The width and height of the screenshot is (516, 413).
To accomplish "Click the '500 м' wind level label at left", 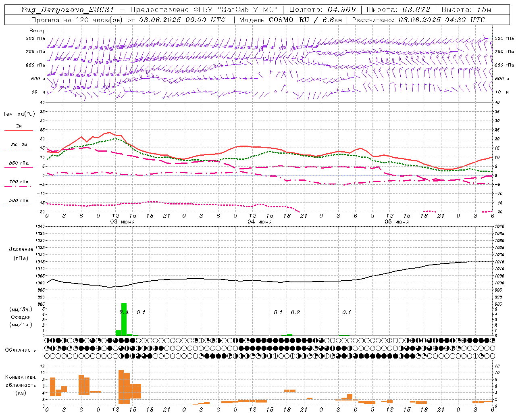I will 38,79.
